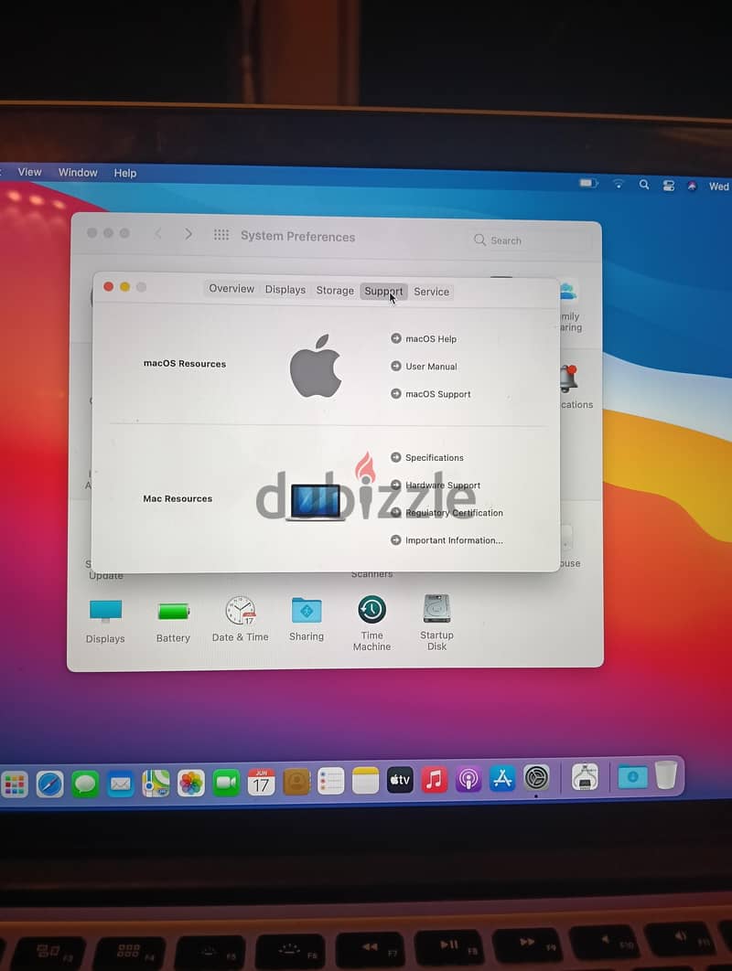Open Photos from the Dock
This screenshot has height=971, width=732.
click(191, 784)
